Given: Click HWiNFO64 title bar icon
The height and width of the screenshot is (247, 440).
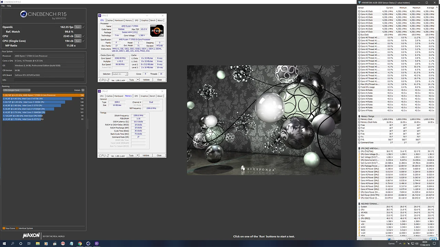Looking at the screenshot, I should point(359,2).
